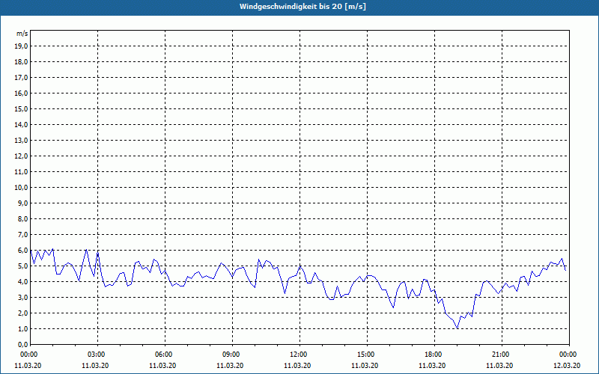Click the 18:00 time label

click(434, 355)
